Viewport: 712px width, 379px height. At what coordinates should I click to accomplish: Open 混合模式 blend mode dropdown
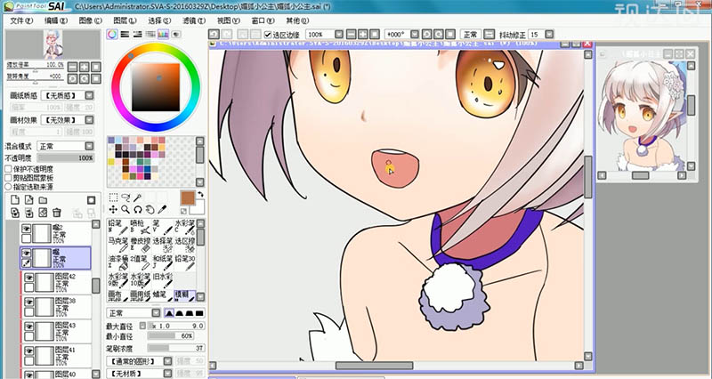tap(90, 146)
